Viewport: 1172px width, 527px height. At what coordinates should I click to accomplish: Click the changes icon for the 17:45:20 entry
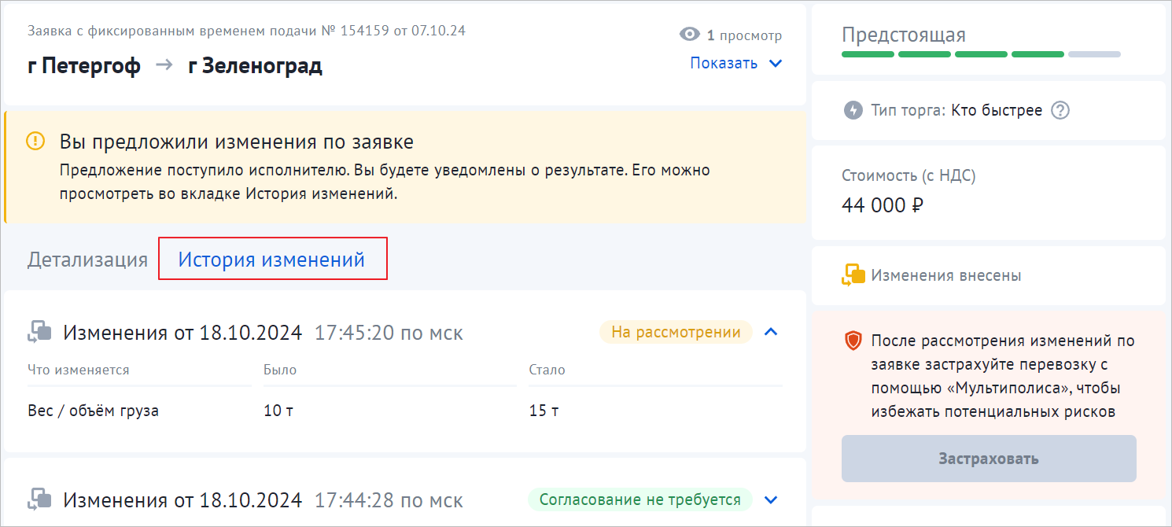pos(39,332)
